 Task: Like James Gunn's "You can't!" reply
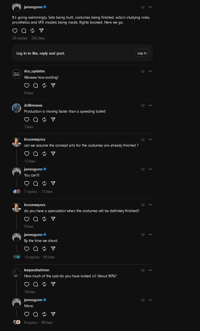(27, 184)
